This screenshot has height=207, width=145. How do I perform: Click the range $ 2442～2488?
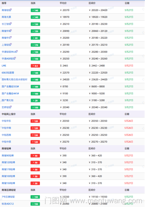(x=97, y=66)
